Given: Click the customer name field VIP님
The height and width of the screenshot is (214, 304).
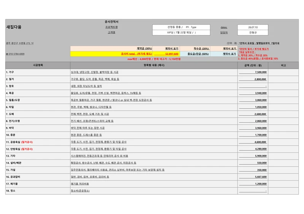Looking at the screenshot, I should [x=181, y=33].
